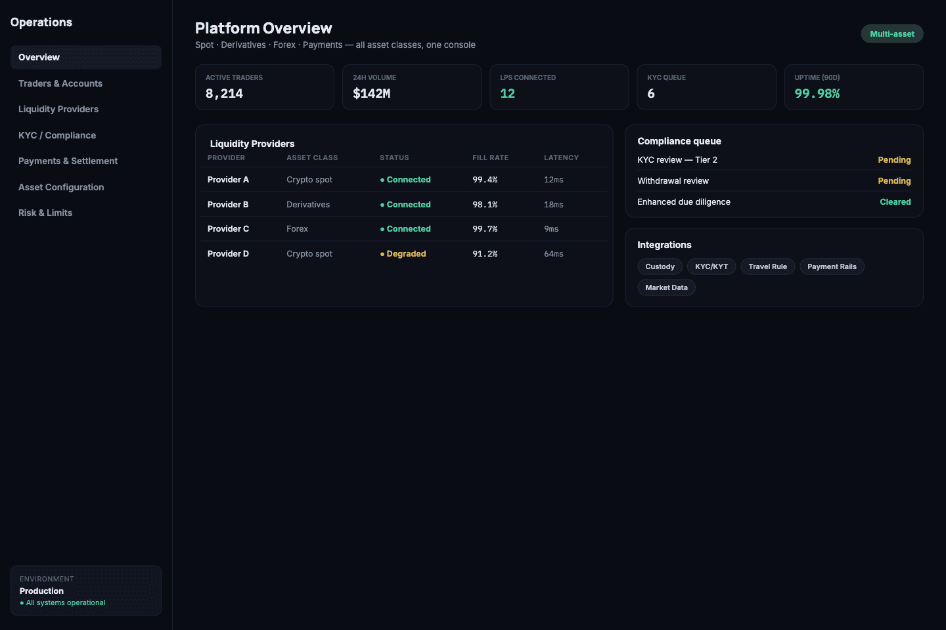Click Provider B in the table
This screenshot has height=630, width=946.
coord(228,205)
